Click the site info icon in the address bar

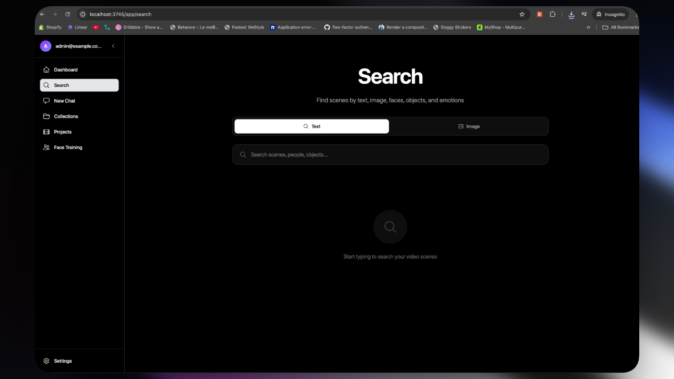coord(83,14)
